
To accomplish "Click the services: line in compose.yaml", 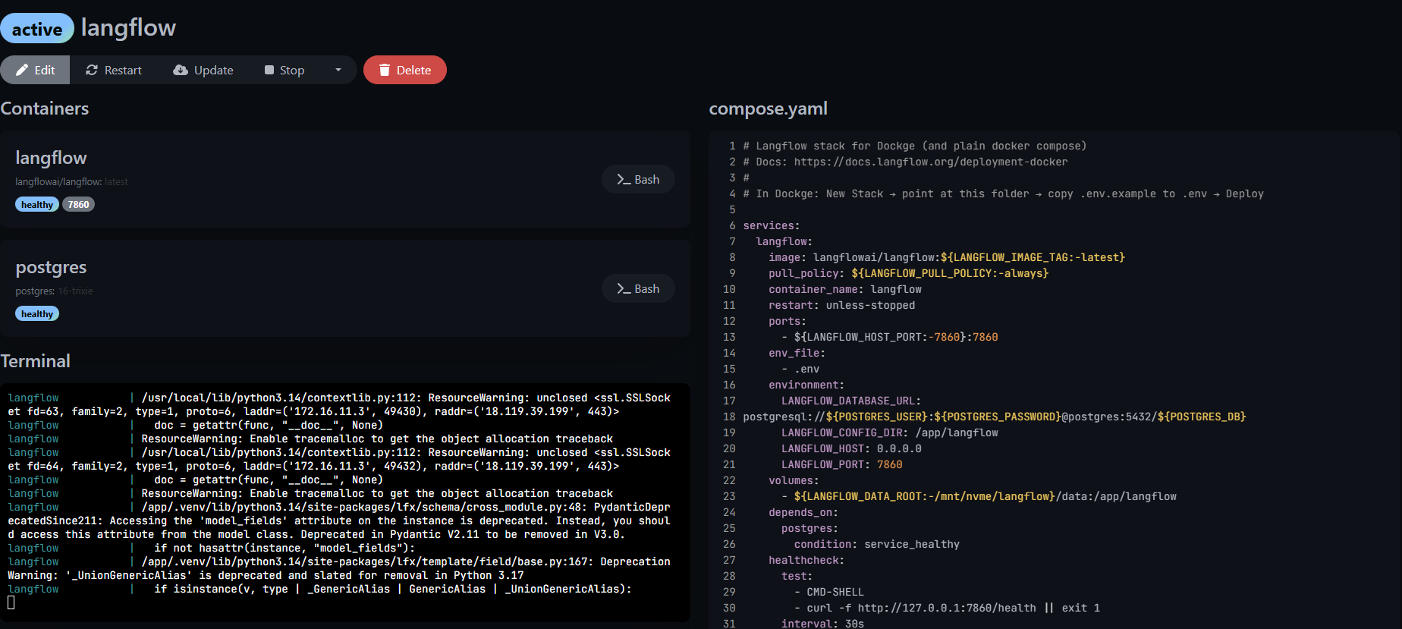I will coord(771,225).
